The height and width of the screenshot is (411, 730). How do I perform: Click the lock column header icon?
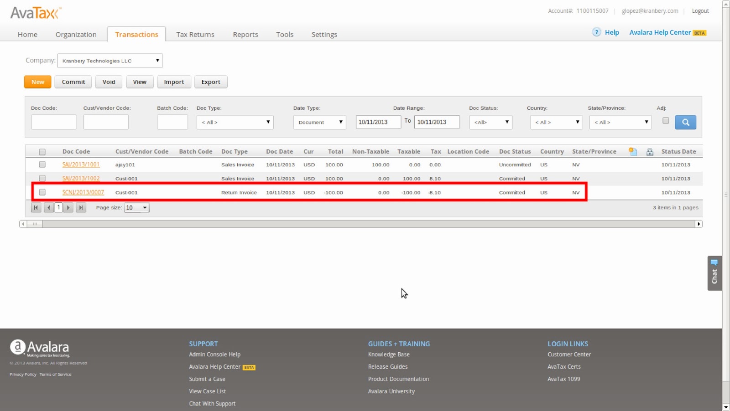point(650,152)
